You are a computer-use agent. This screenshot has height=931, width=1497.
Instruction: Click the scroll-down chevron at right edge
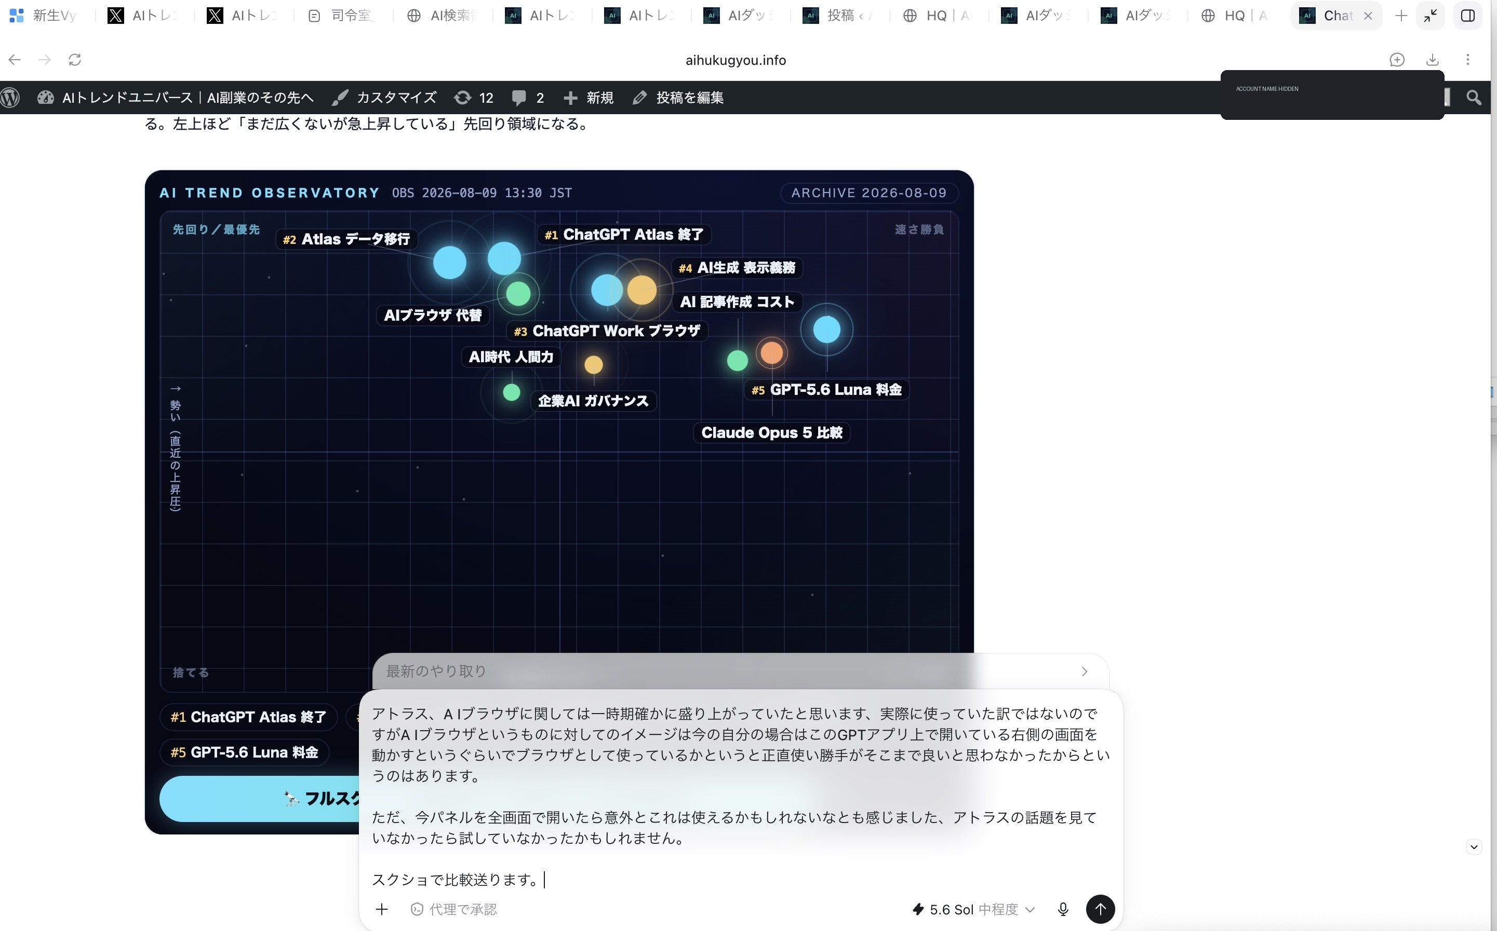click(1474, 846)
